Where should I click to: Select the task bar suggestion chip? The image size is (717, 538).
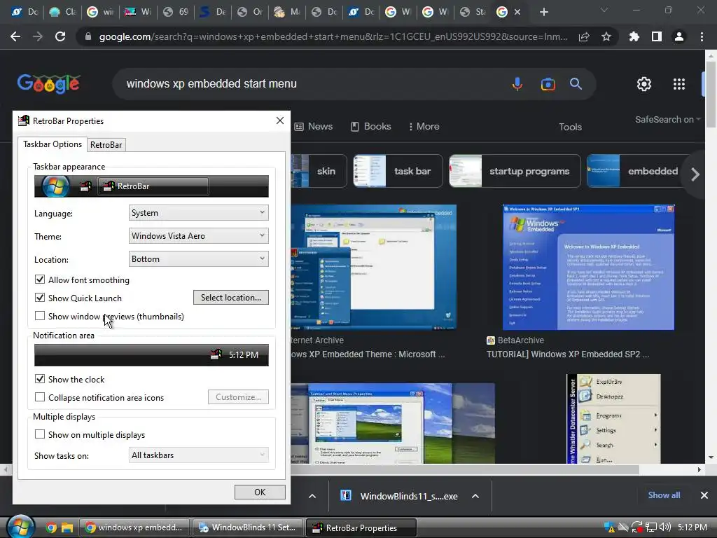[x=398, y=171]
